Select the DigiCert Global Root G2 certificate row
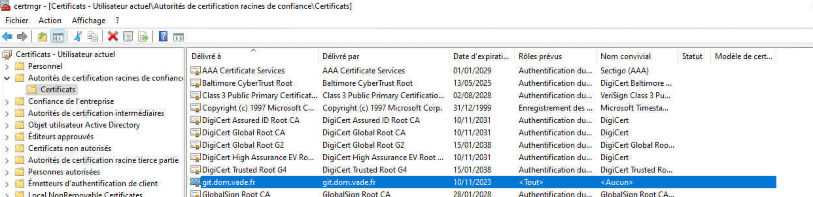Viewport: 813px width, 197px height. pyautogui.click(x=243, y=145)
